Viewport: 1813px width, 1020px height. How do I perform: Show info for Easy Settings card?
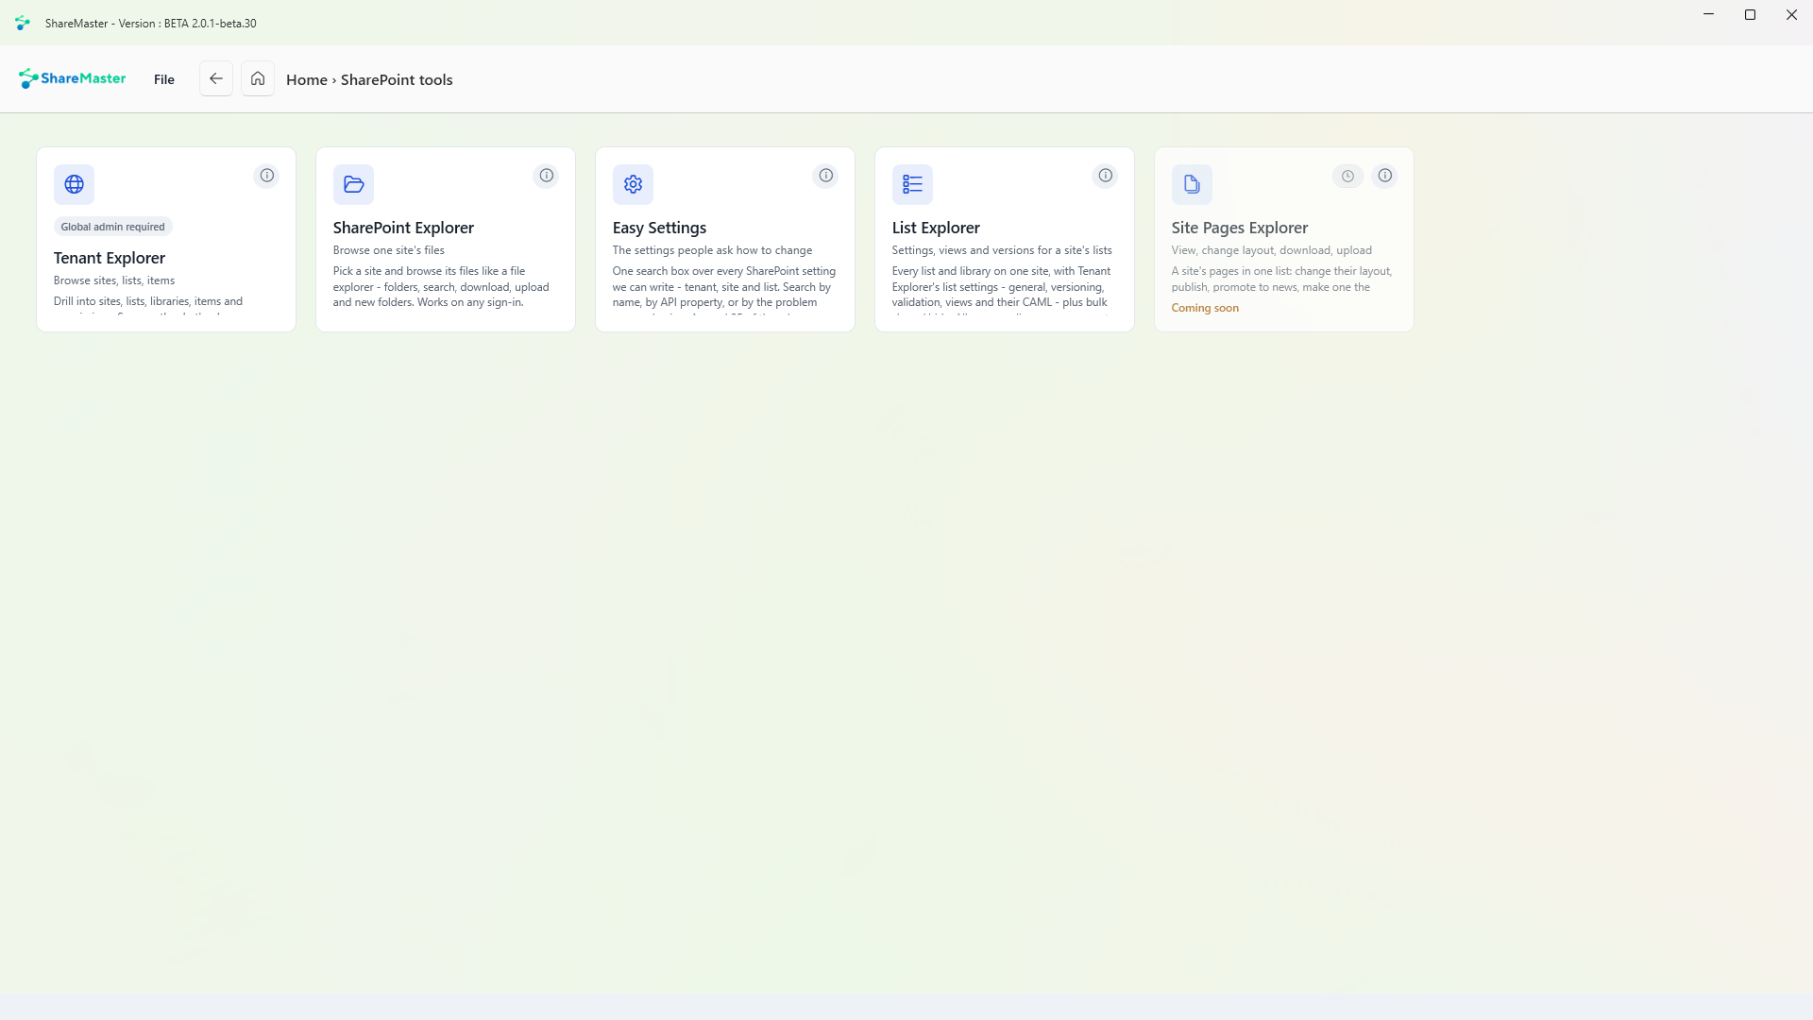(826, 176)
